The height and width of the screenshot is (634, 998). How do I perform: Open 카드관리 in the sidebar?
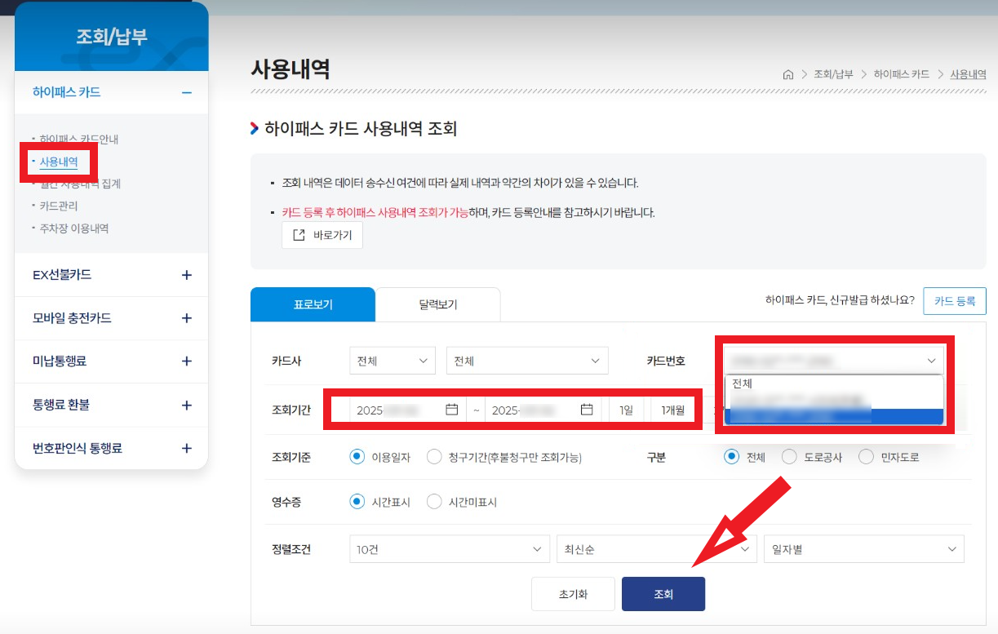pos(59,206)
